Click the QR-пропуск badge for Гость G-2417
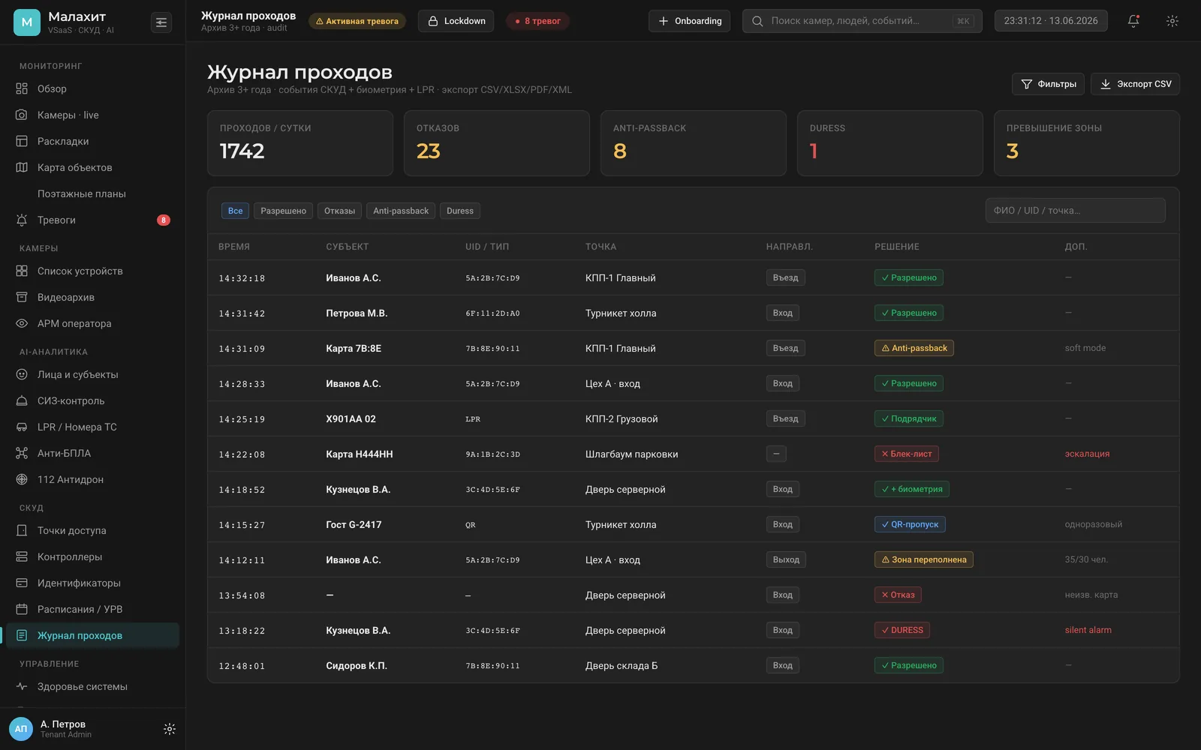 [x=910, y=524]
